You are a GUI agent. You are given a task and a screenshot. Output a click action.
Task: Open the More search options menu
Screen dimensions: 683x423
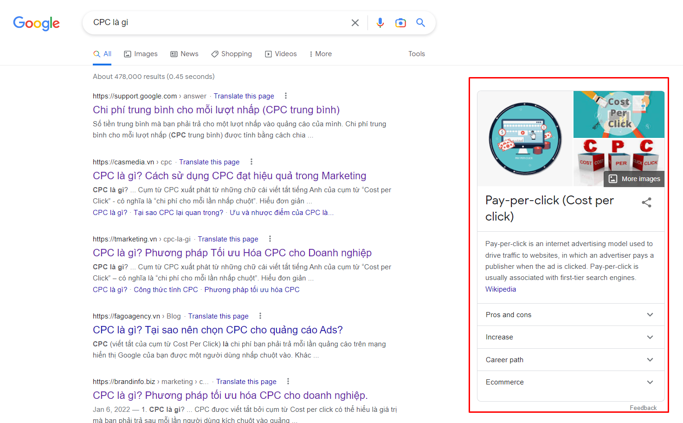pos(320,54)
